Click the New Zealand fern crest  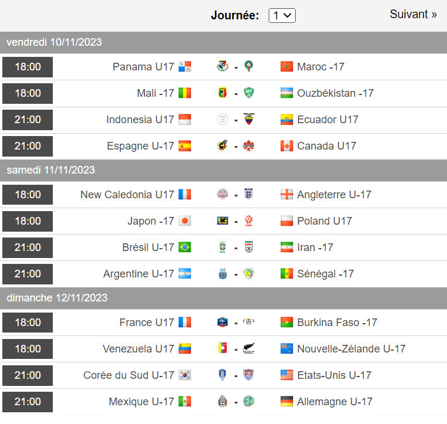(x=249, y=348)
